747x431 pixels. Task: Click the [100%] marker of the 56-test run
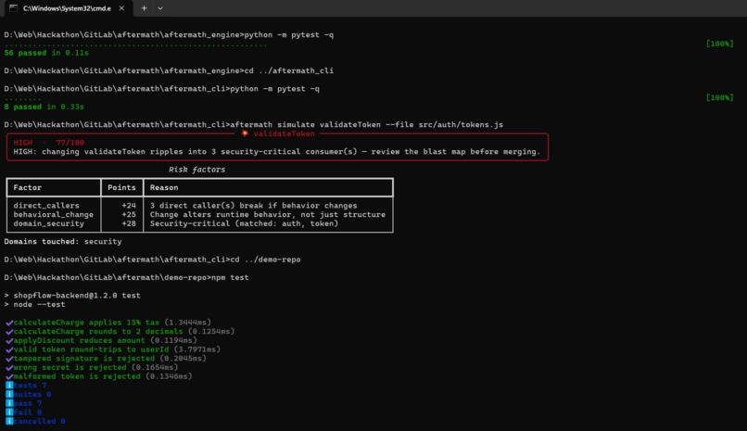click(719, 44)
